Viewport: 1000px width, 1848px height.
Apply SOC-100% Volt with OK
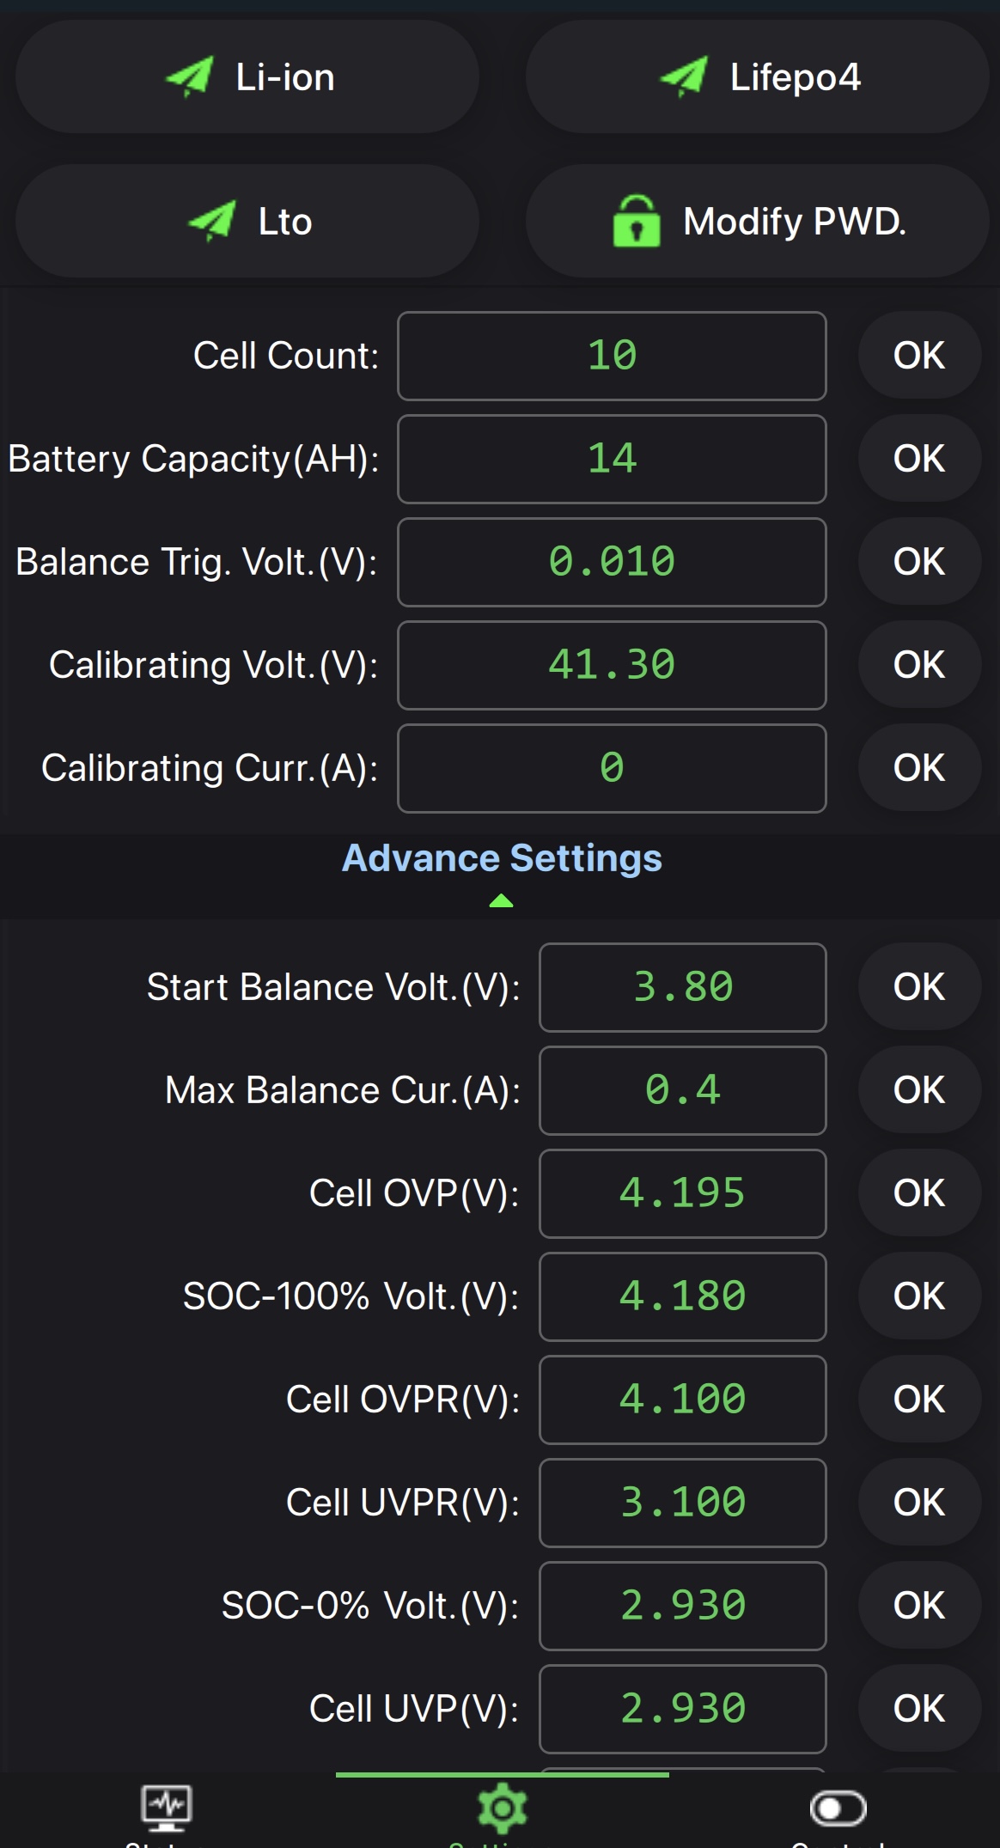918,1296
